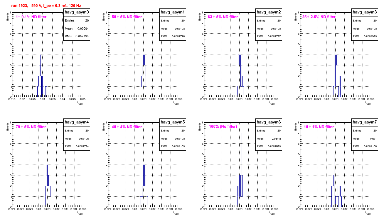Click RMS value 0.002136
This screenshot has height=220, width=384.
[x=83, y=37]
